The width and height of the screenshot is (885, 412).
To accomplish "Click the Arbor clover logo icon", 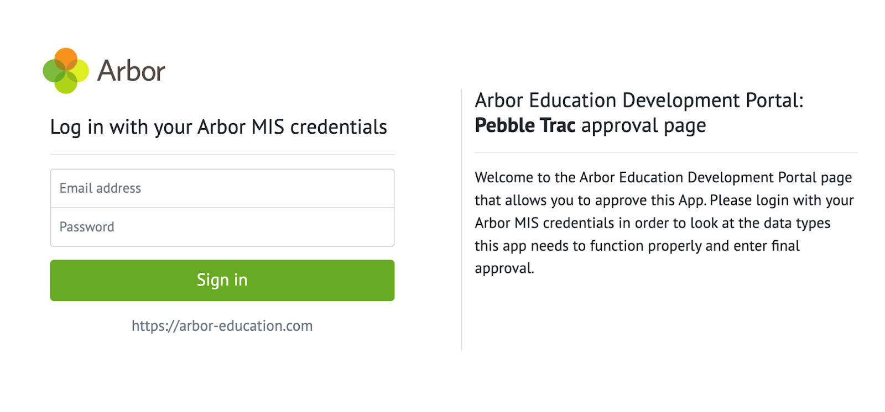I will pyautogui.click(x=66, y=71).
